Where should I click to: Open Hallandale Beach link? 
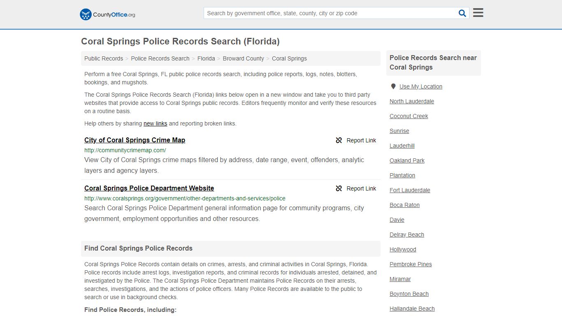[412, 309]
